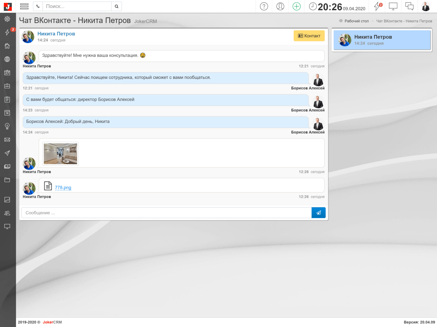Open the globe icon in left sidebar
Viewport: 437px width, 327px height.
(7, 59)
